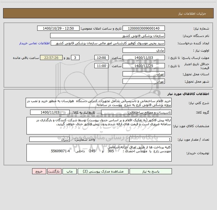Image resolution: width=217 pixels, height=210 pixels.
Task: Click the announcement date field 1400/10/29 - 12:50
Action: tap(58, 28)
